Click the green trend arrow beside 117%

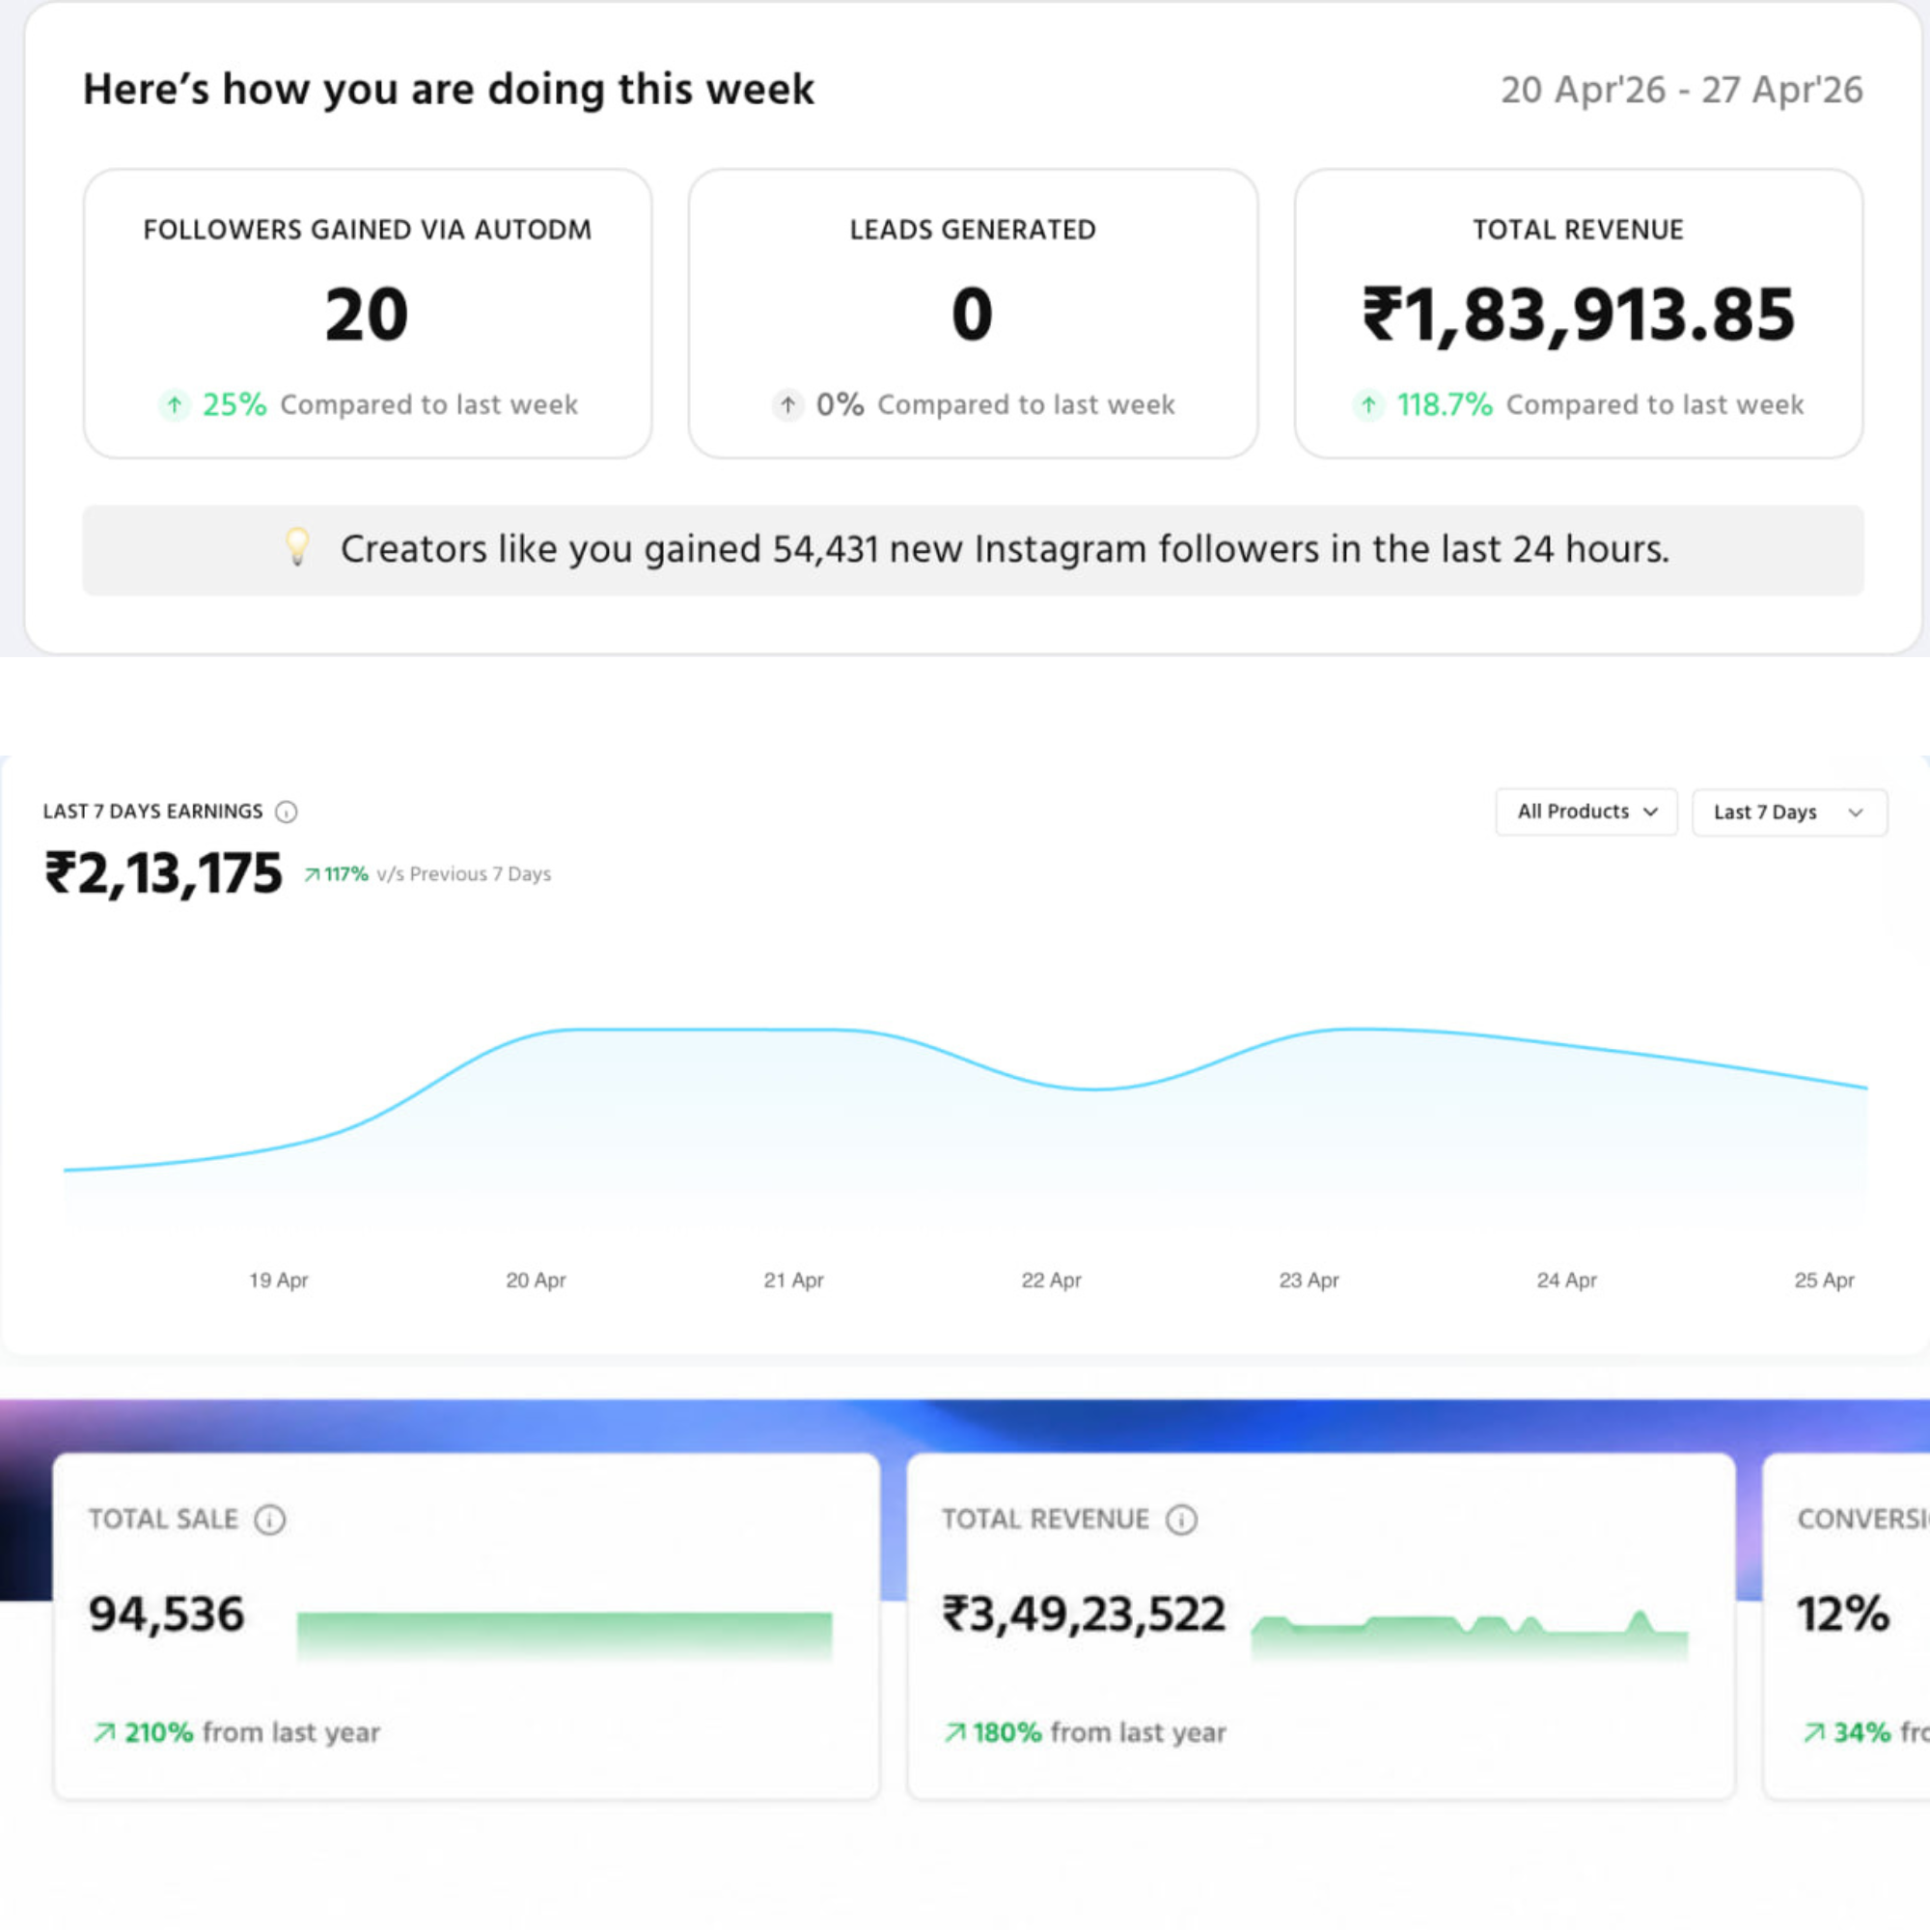(312, 875)
